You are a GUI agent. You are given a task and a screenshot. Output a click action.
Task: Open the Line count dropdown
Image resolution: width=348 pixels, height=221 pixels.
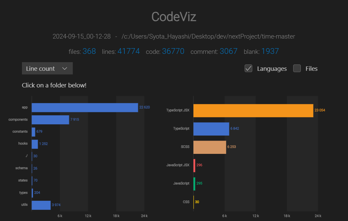tap(47, 68)
